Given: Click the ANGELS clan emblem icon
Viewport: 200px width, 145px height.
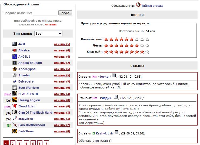Looking at the screenshot, I should point(15,57).
